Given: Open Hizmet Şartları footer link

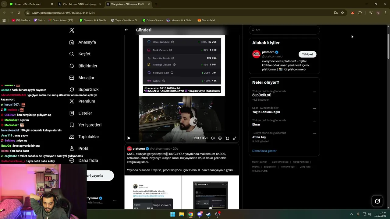Looking at the screenshot, I should click(x=260, y=162).
